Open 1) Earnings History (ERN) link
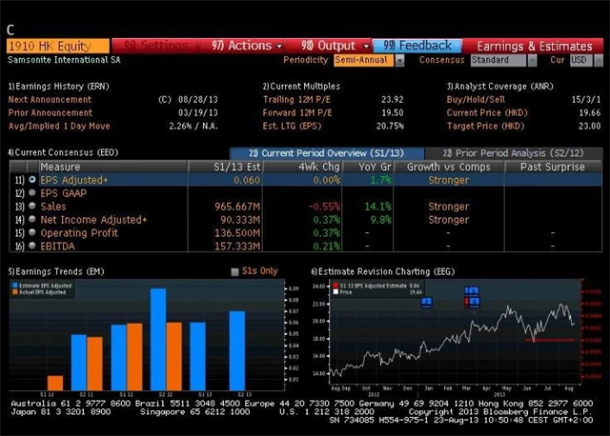610x436 pixels. 58,87
